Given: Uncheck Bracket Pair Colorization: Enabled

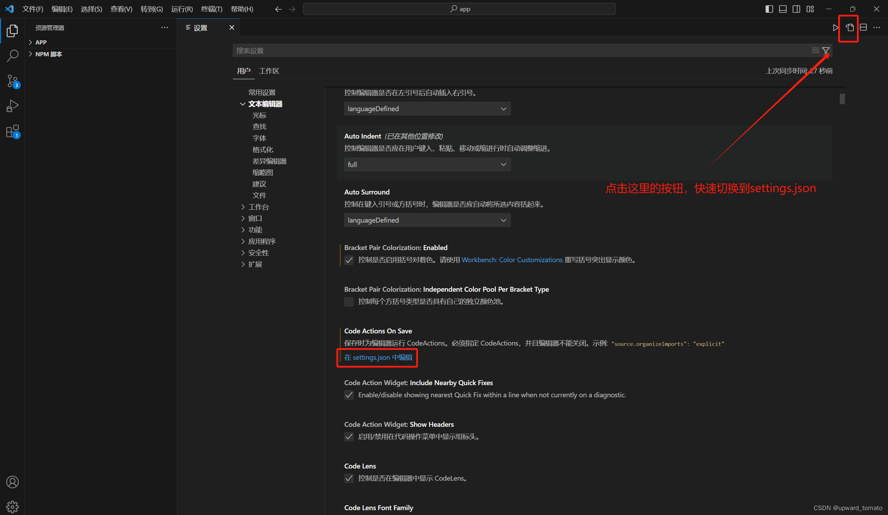Looking at the screenshot, I should point(349,260).
